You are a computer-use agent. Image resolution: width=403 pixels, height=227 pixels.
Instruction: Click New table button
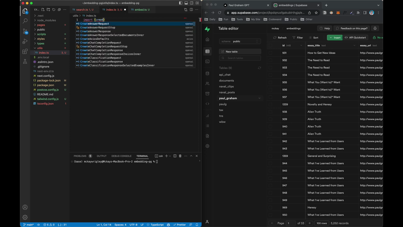(x=240, y=52)
